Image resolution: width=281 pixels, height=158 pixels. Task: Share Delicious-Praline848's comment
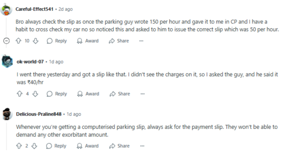pos(119,146)
